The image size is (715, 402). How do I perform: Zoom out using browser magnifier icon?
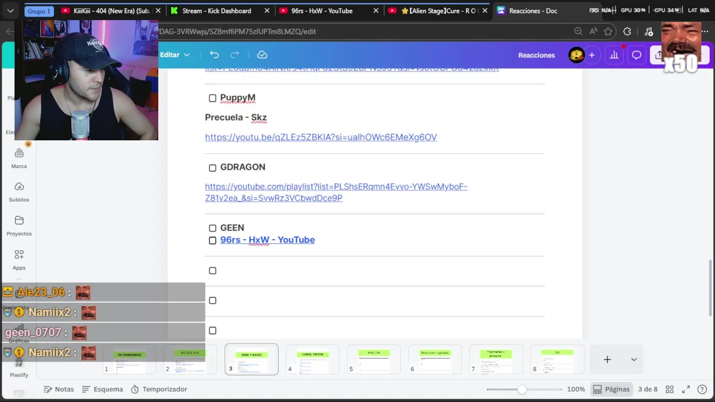click(x=578, y=31)
